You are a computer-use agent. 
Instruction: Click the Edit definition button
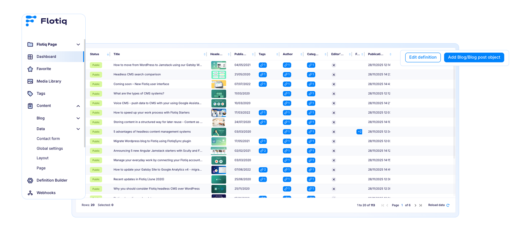pos(423,57)
